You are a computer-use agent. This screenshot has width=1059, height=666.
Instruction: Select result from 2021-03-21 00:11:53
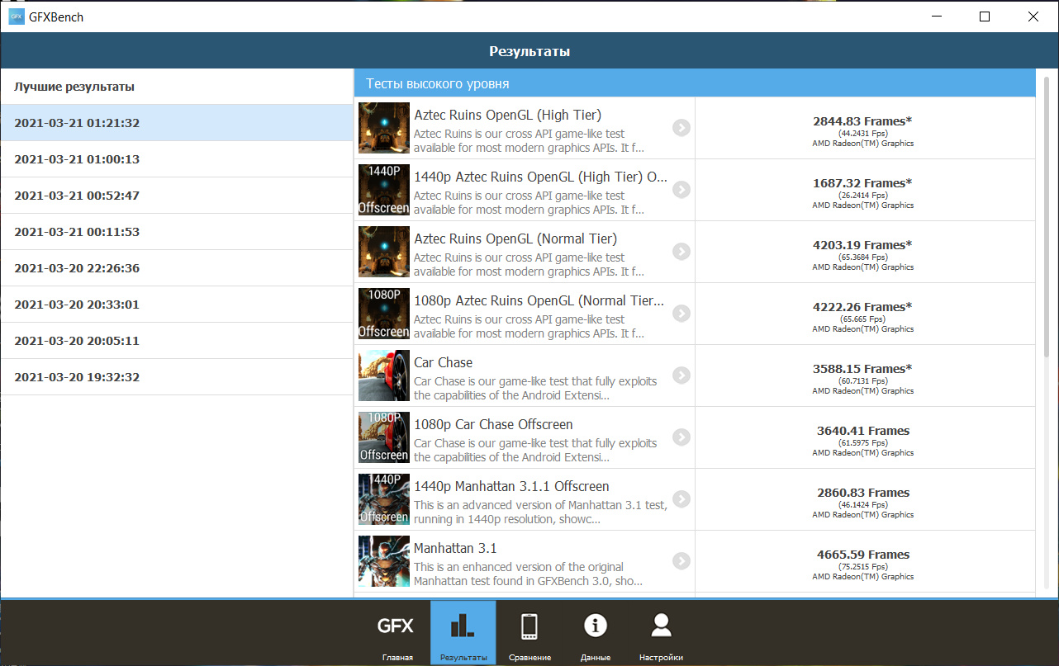pyautogui.click(x=177, y=232)
